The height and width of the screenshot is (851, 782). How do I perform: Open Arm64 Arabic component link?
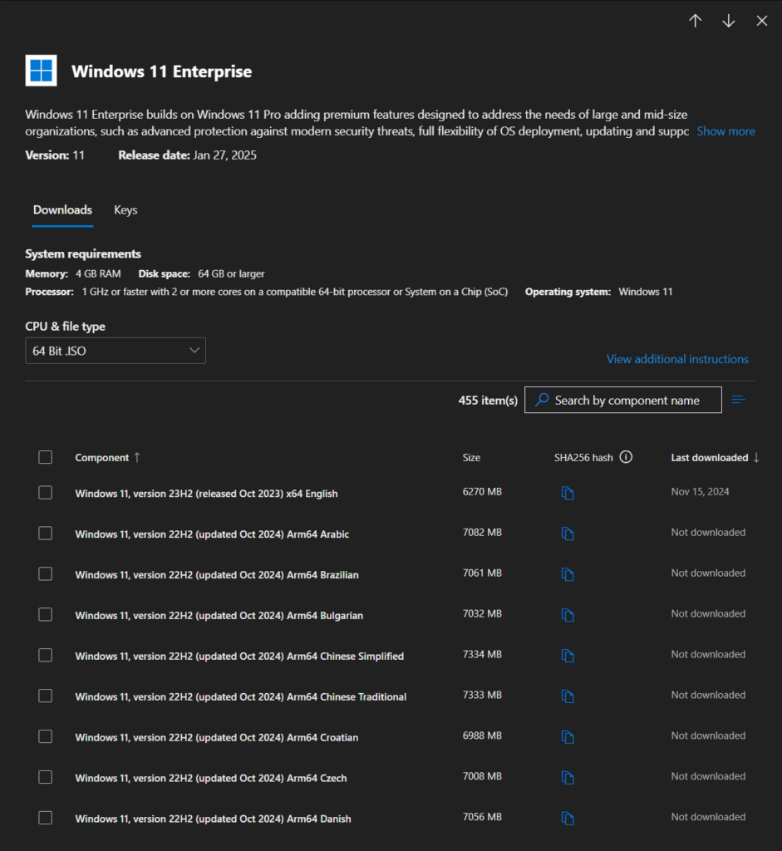(x=212, y=534)
